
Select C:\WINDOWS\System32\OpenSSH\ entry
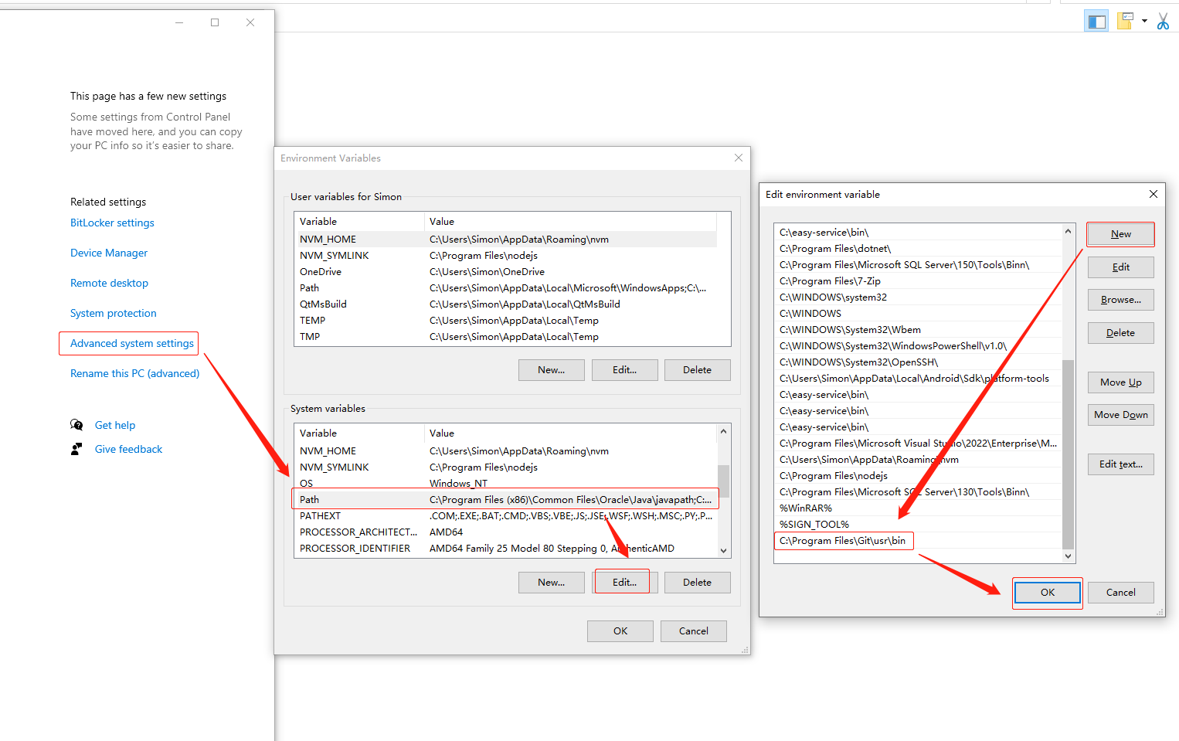click(919, 362)
